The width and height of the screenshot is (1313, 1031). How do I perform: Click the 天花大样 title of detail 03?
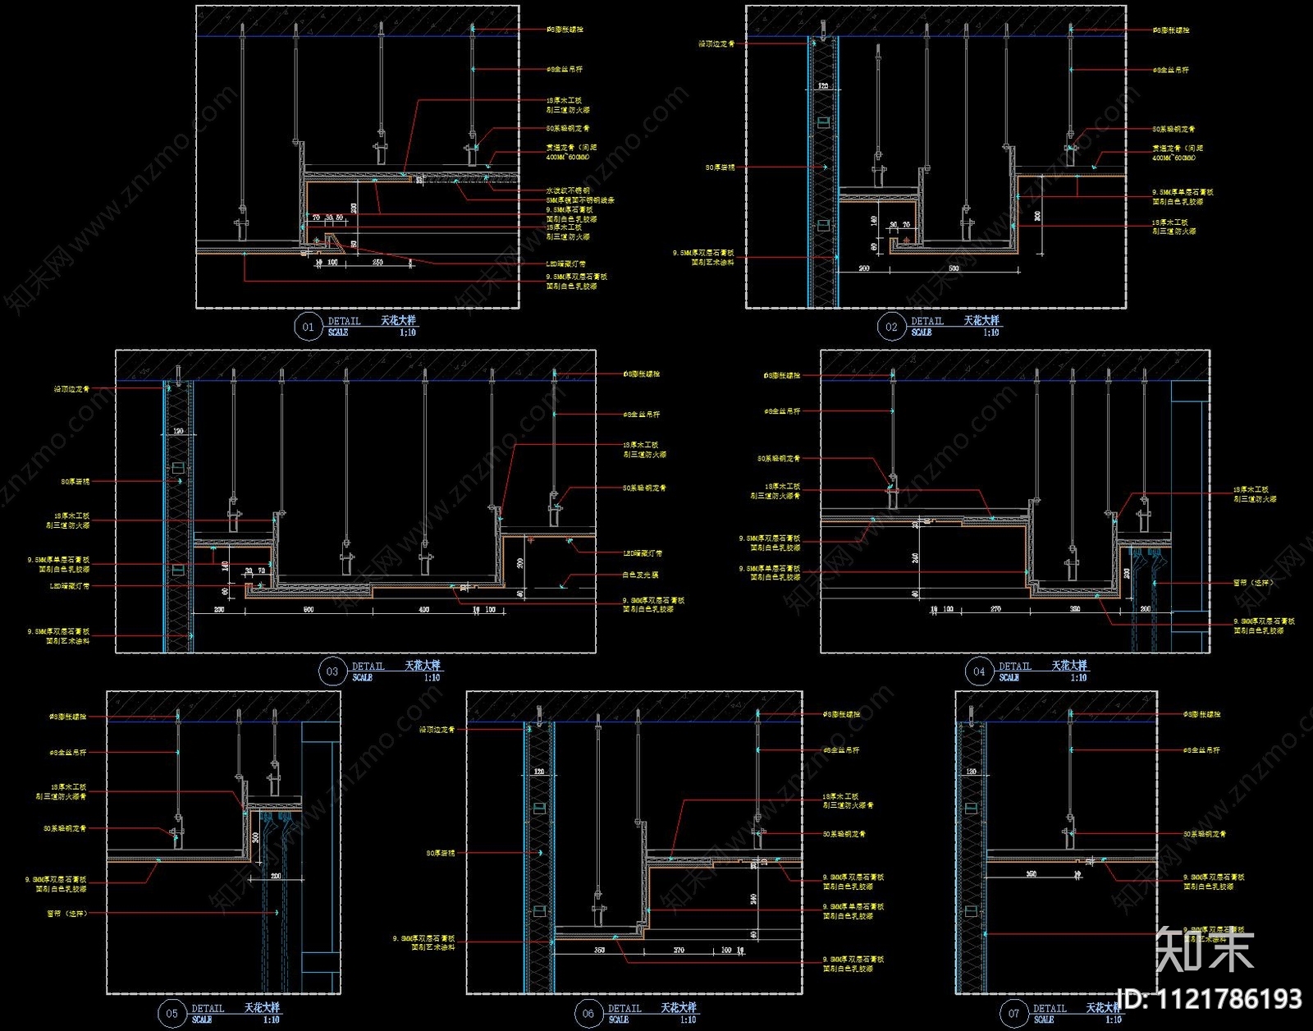pos(423,665)
